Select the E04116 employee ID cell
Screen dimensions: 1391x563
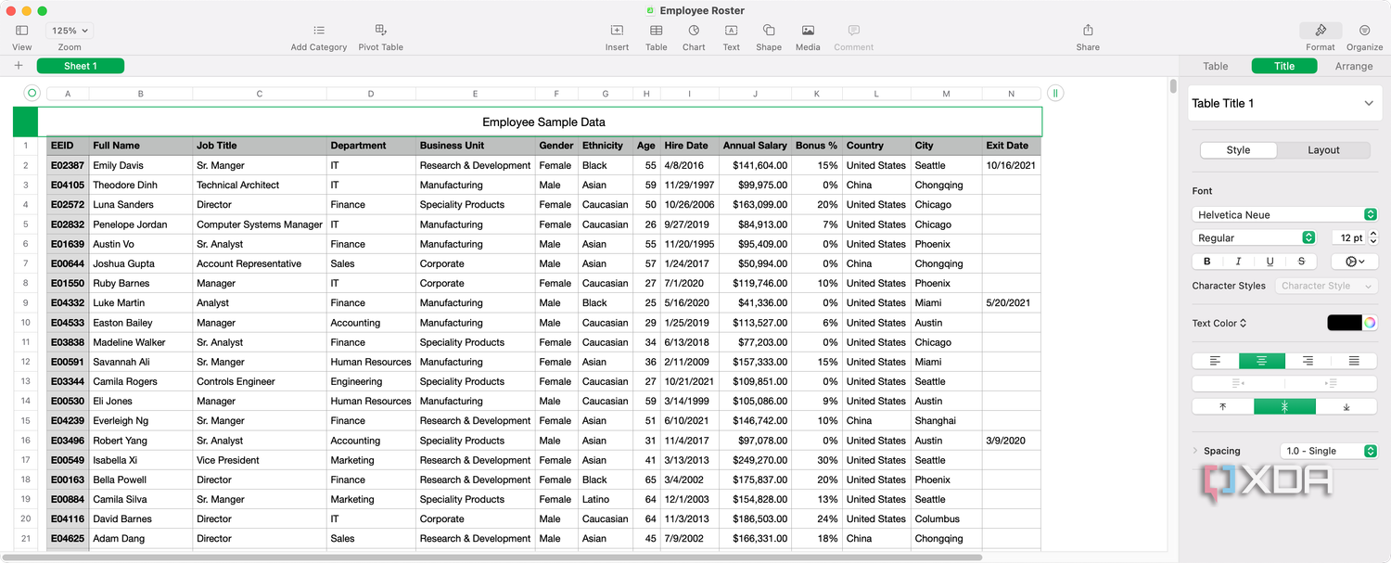pos(68,518)
